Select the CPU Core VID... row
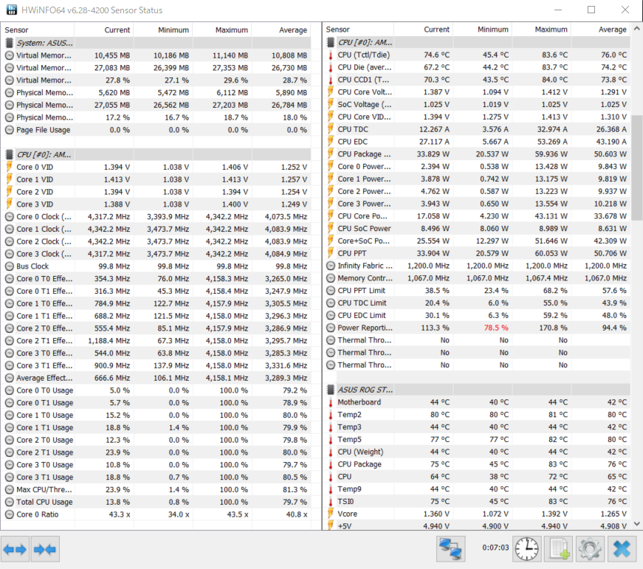Viewport: 643px width, 569px height. pyautogui.click(x=476, y=117)
